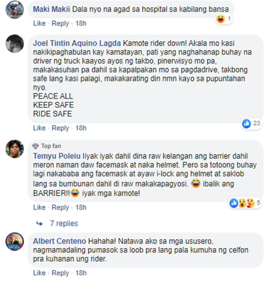The image size is (280, 283).
Task: Click the Top fan diamond badge icon
Action: (35, 146)
